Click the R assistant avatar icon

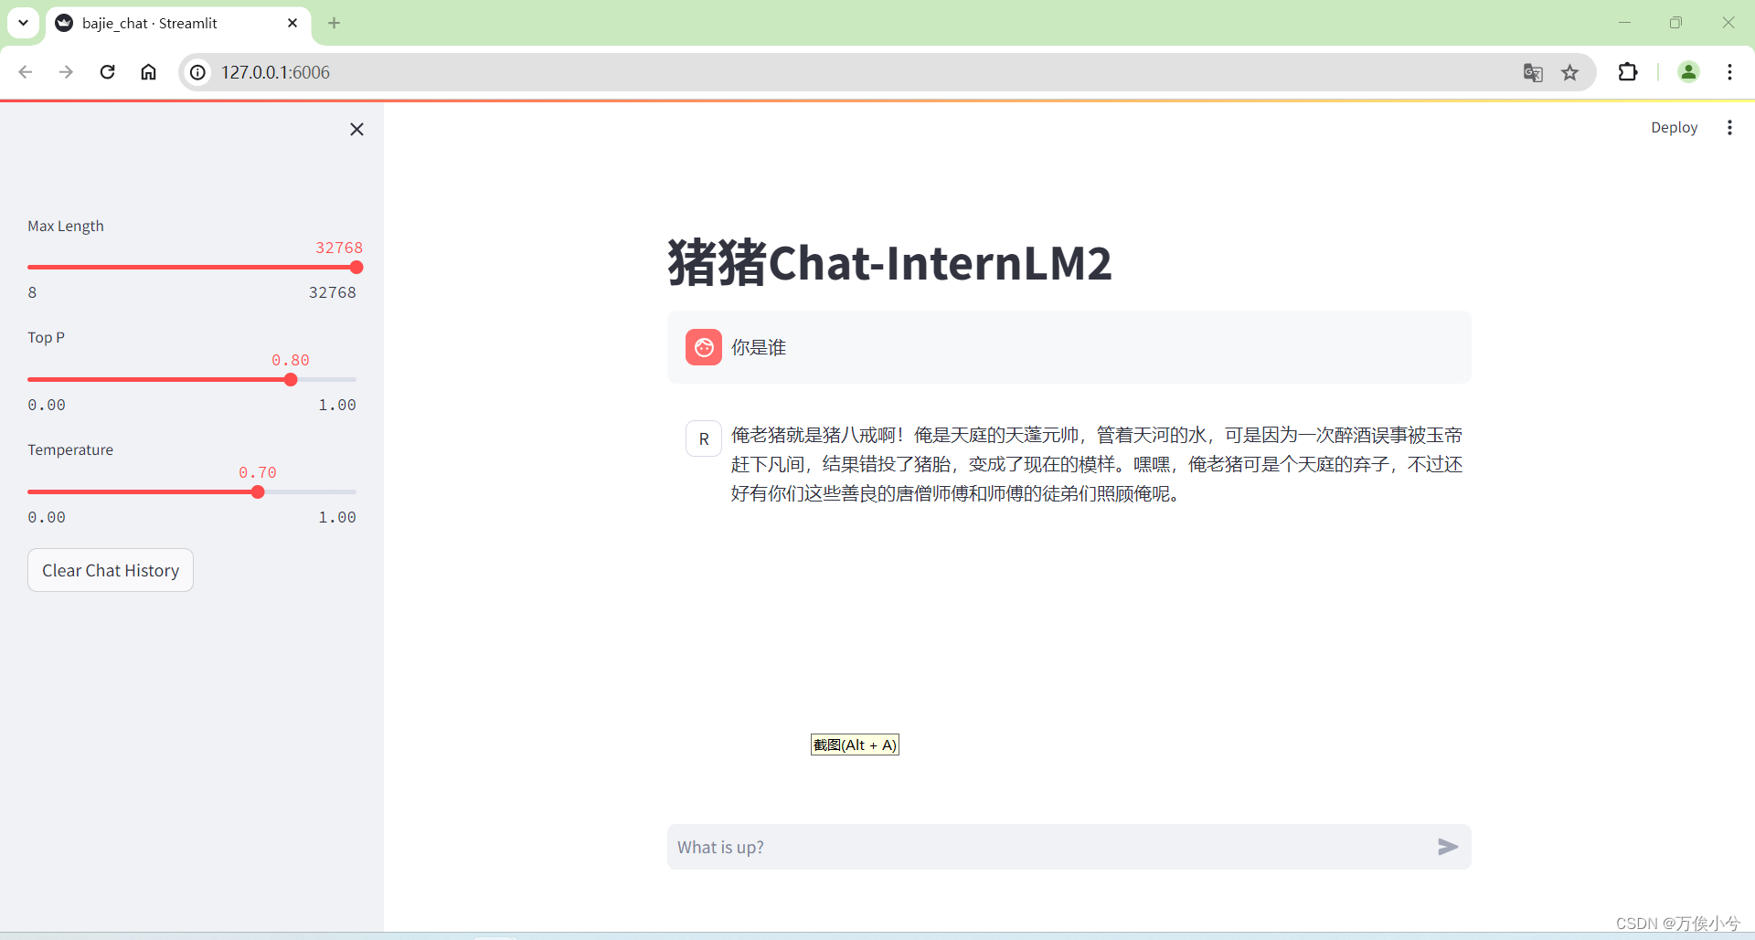click(703, 438)
